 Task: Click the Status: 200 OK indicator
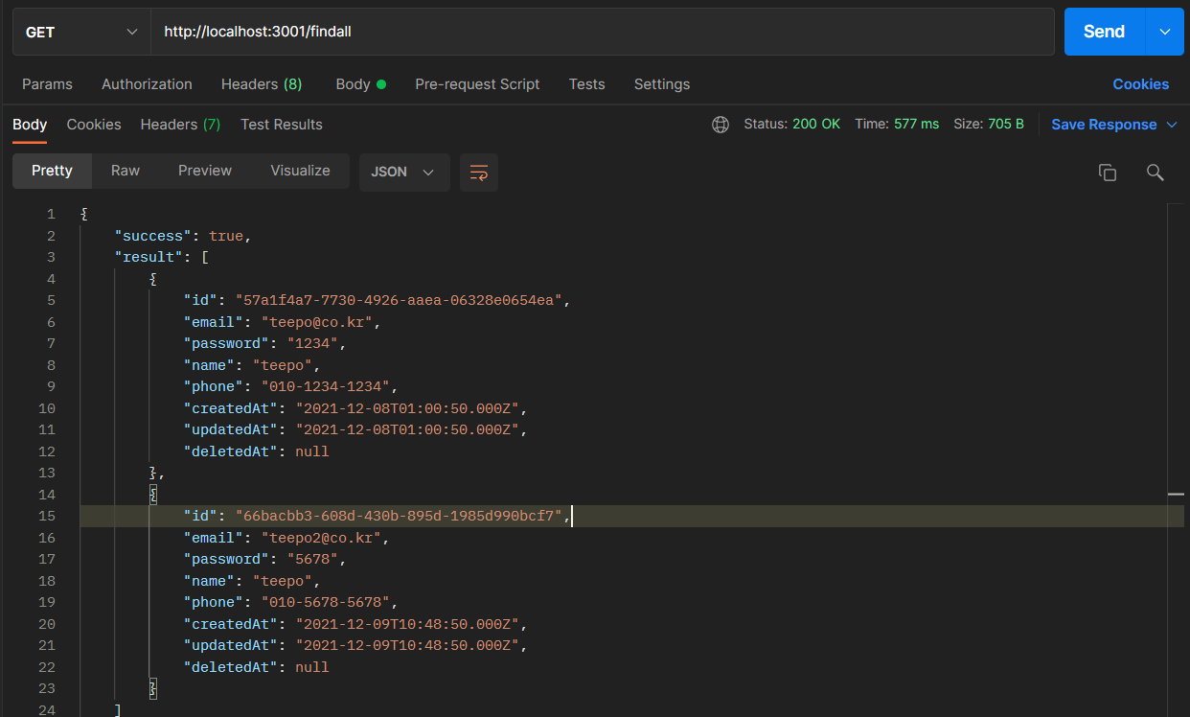791,125
